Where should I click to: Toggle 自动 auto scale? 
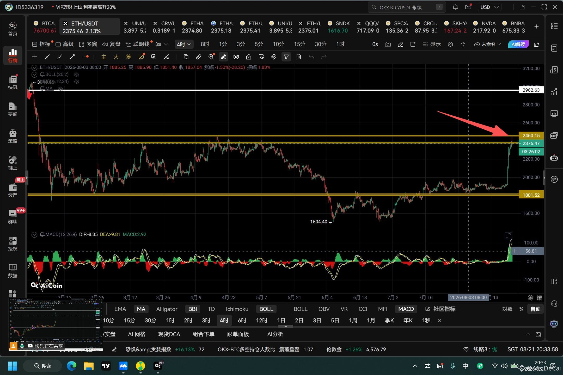click(536, 309)
